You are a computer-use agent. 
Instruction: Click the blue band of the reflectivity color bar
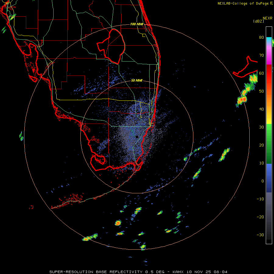[269, 178]
